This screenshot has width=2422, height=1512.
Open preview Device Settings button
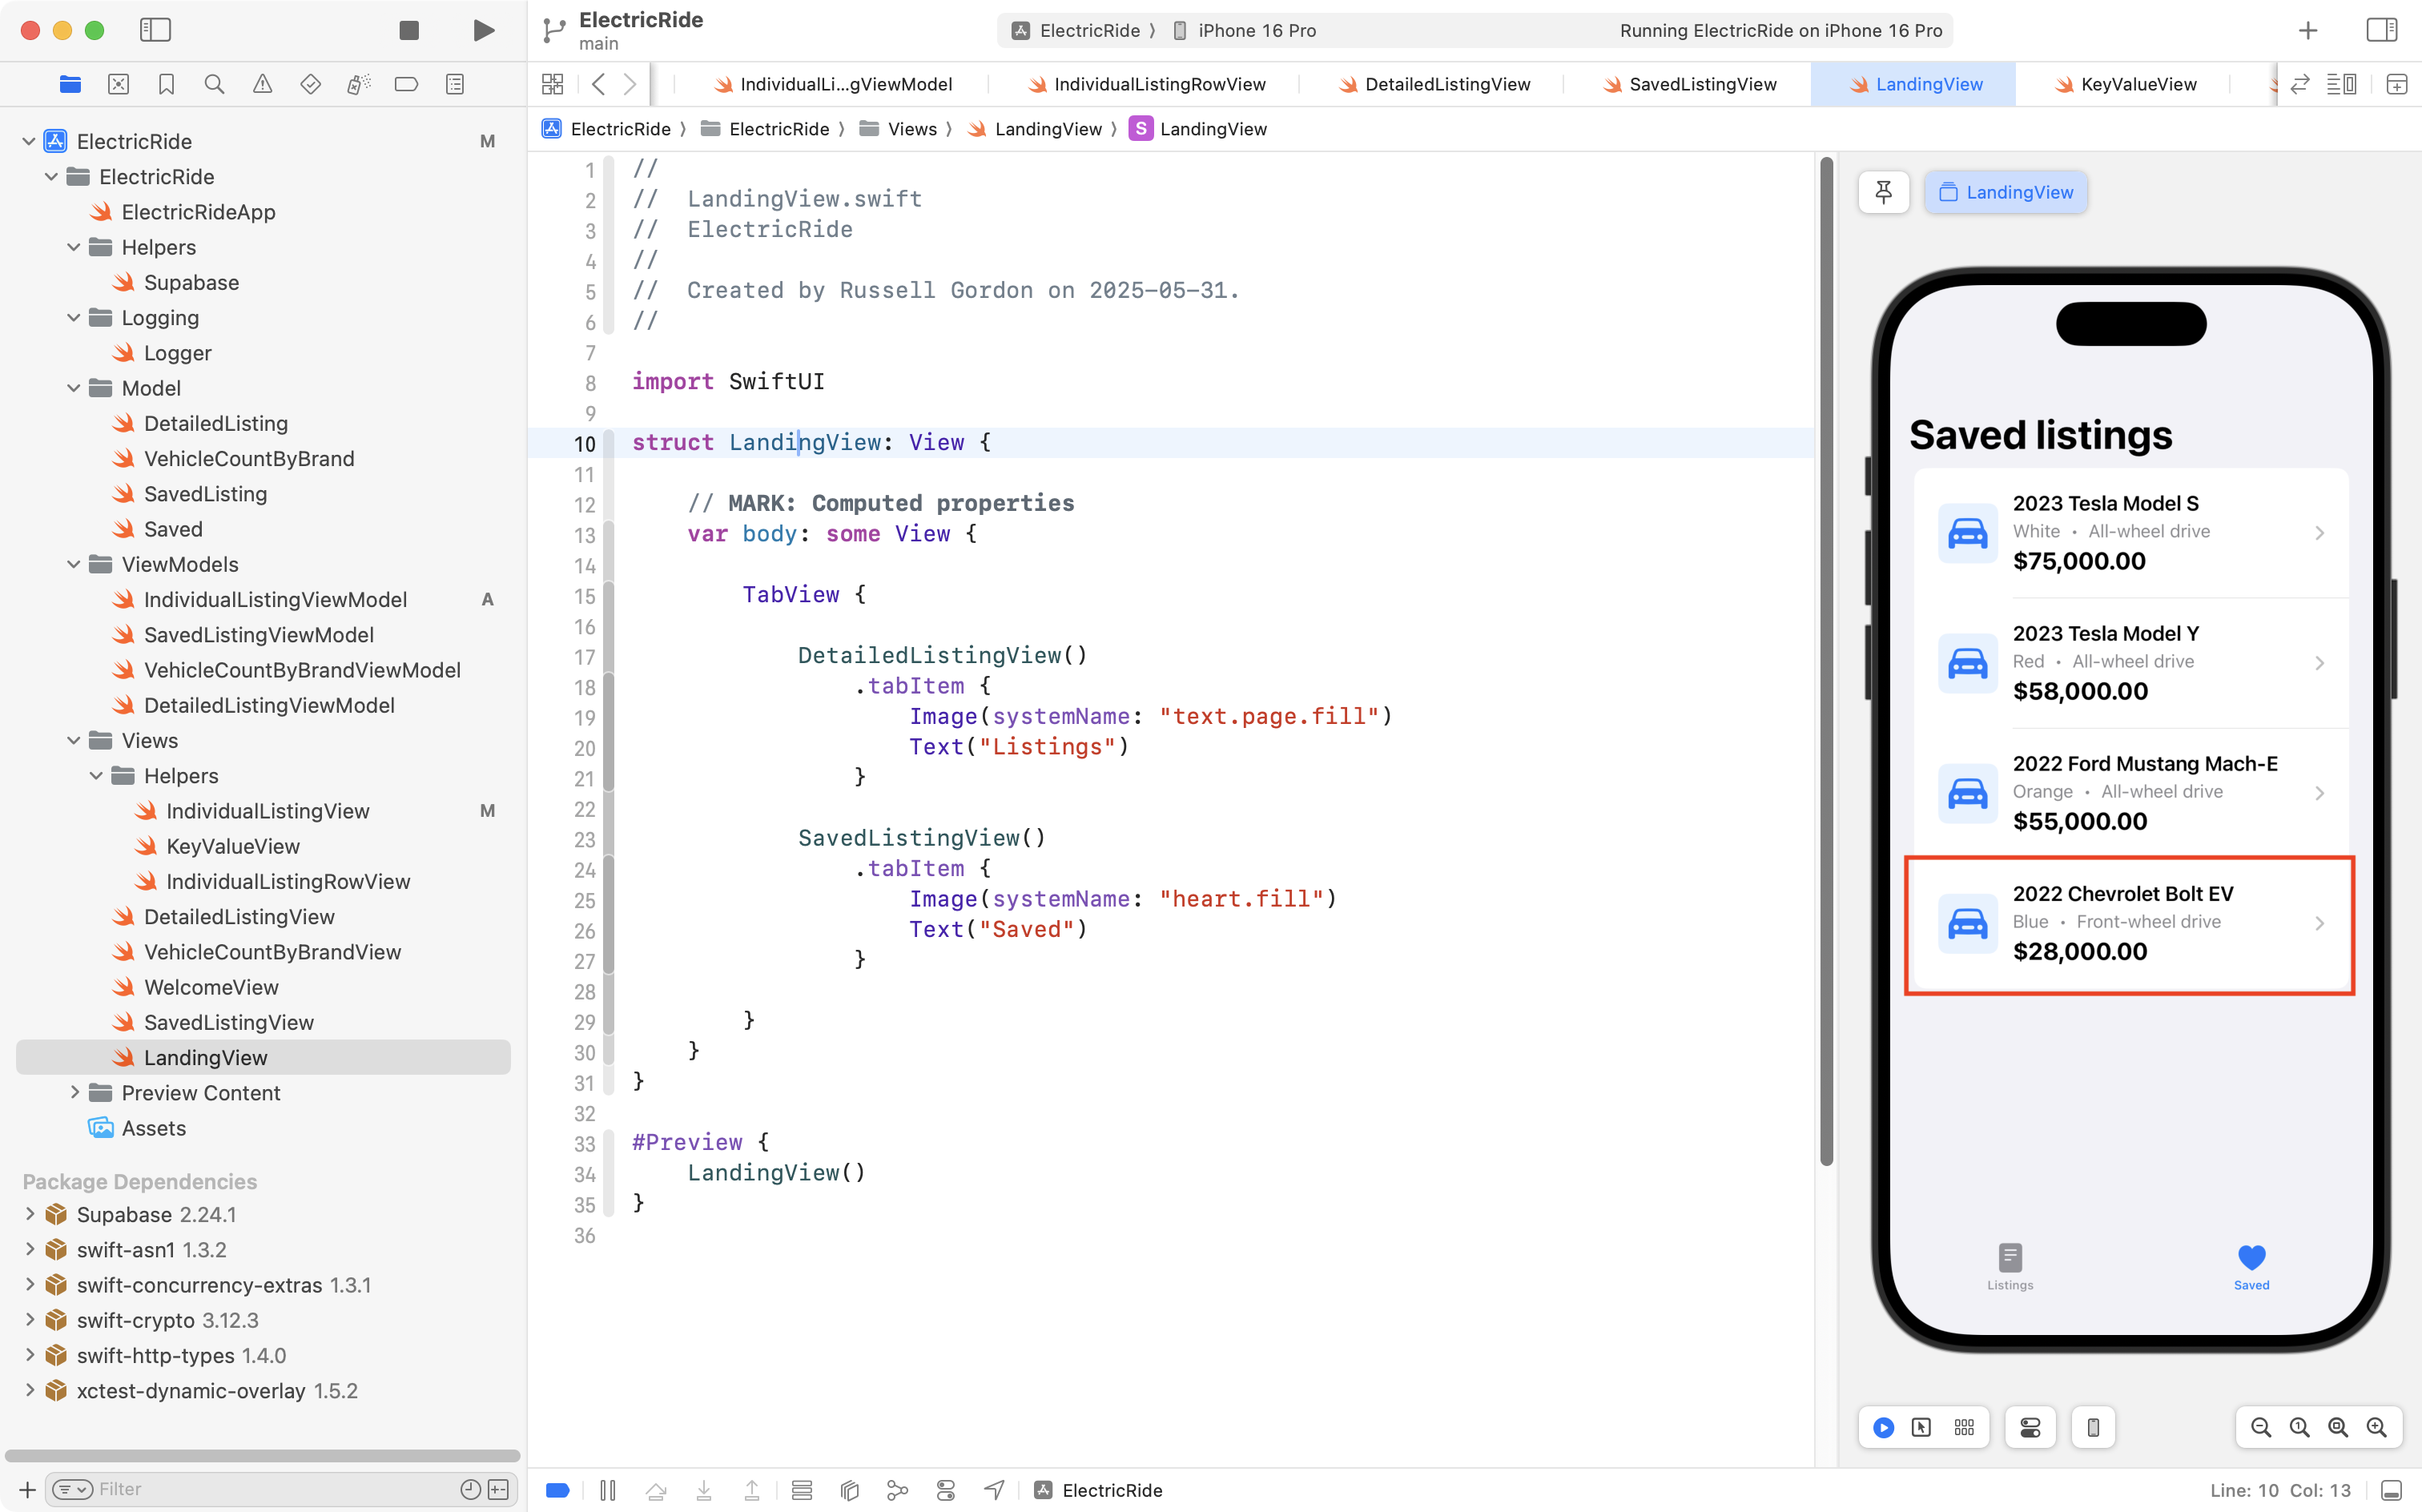tap(2030, 1427)
